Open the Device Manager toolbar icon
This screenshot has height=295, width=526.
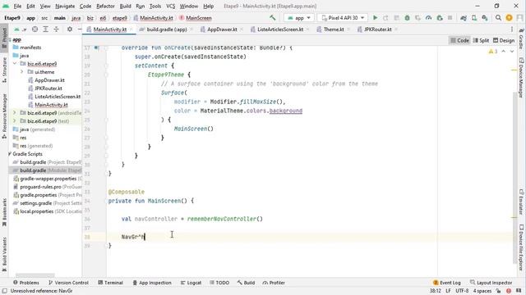(474, 18)
